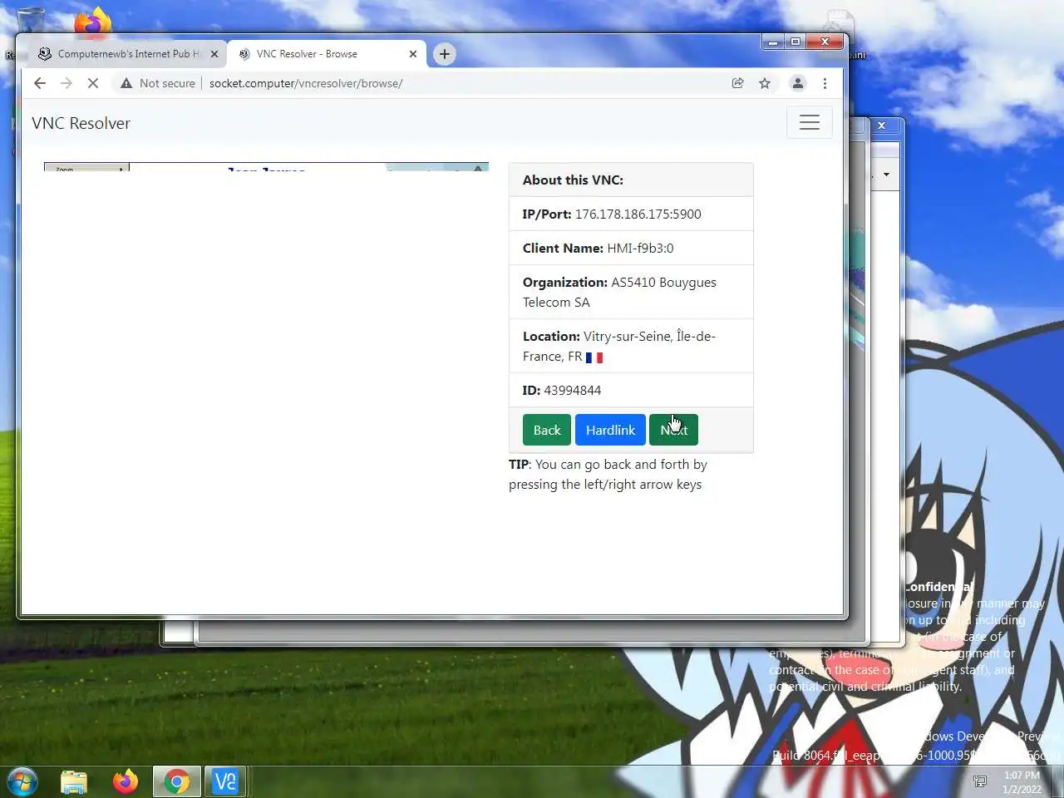1064x798 pixels.
Task: Click the About this VNC header
Action: [x=573, y=180]
